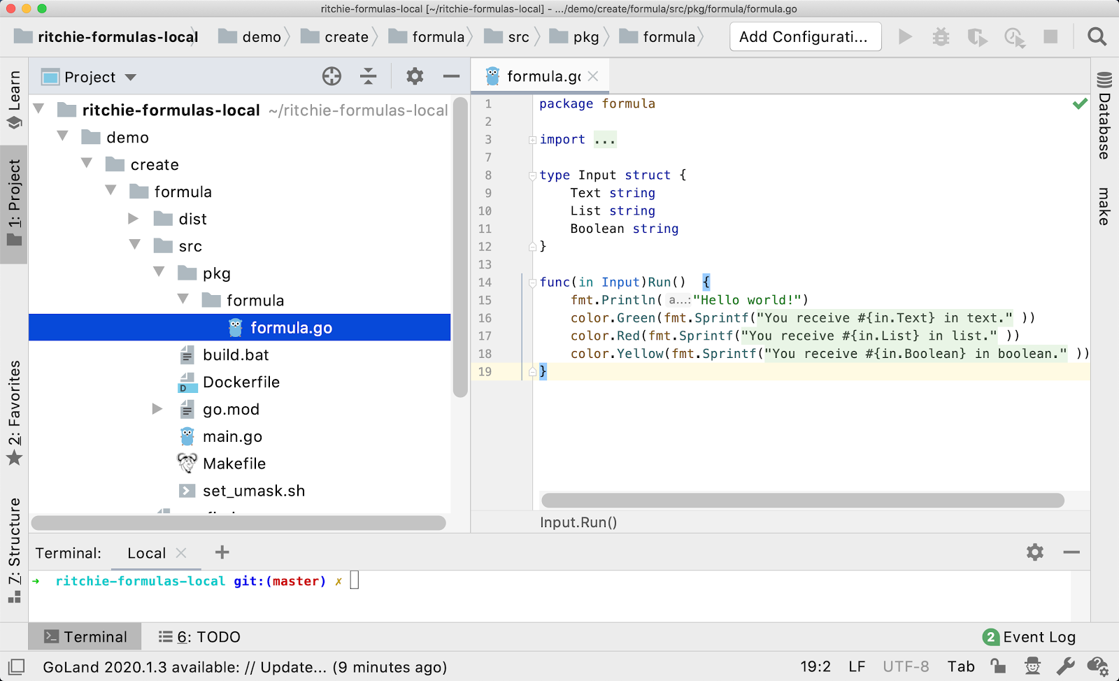This screenshot has width=1119, height=681.
Task: Click the IDE status icon with gear
Action: tap(1098, 666)
